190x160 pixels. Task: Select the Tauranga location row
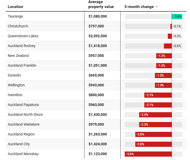pyautogui.click(x=15, y=16)
